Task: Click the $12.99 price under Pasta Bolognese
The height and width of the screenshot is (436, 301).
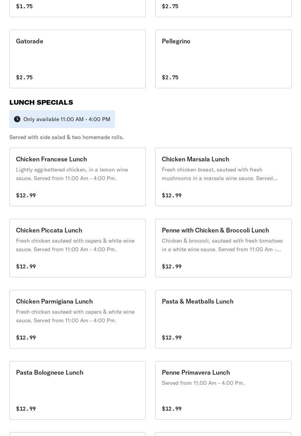Action: tap(26, 409)
